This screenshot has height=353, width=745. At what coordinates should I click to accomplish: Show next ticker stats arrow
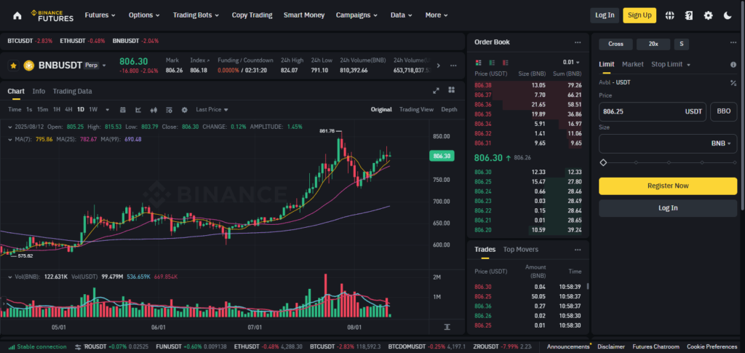tap(438, 66)
